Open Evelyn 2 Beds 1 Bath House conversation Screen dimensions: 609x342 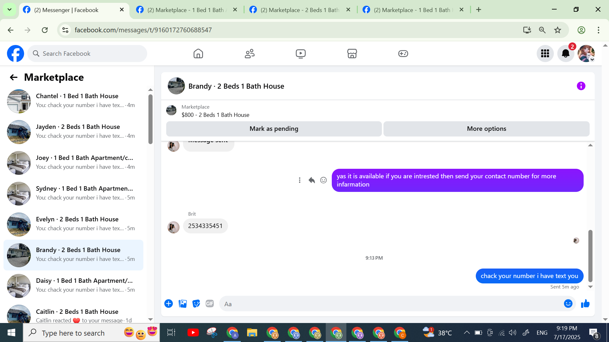tap(73, 224)
